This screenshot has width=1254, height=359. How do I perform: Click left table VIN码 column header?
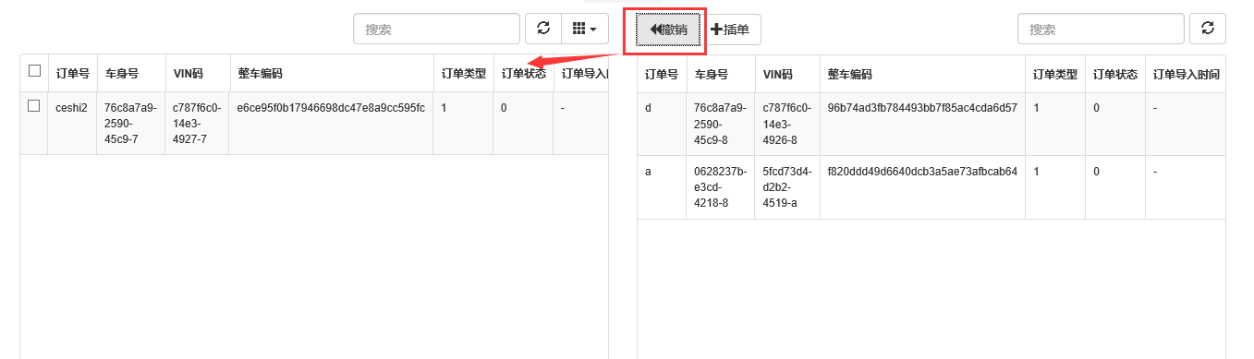point(188,73)
